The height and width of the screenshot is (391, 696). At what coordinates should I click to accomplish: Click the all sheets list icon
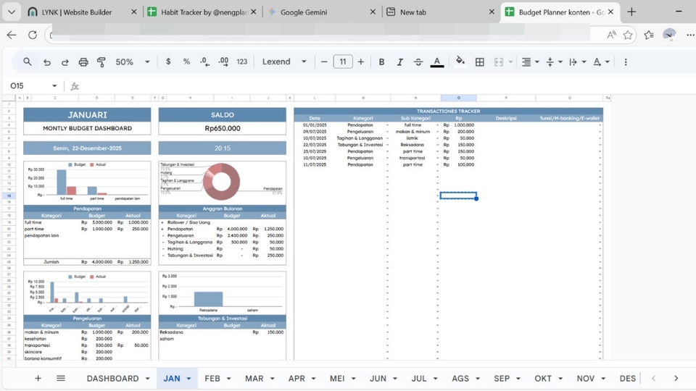click(61, 379)
